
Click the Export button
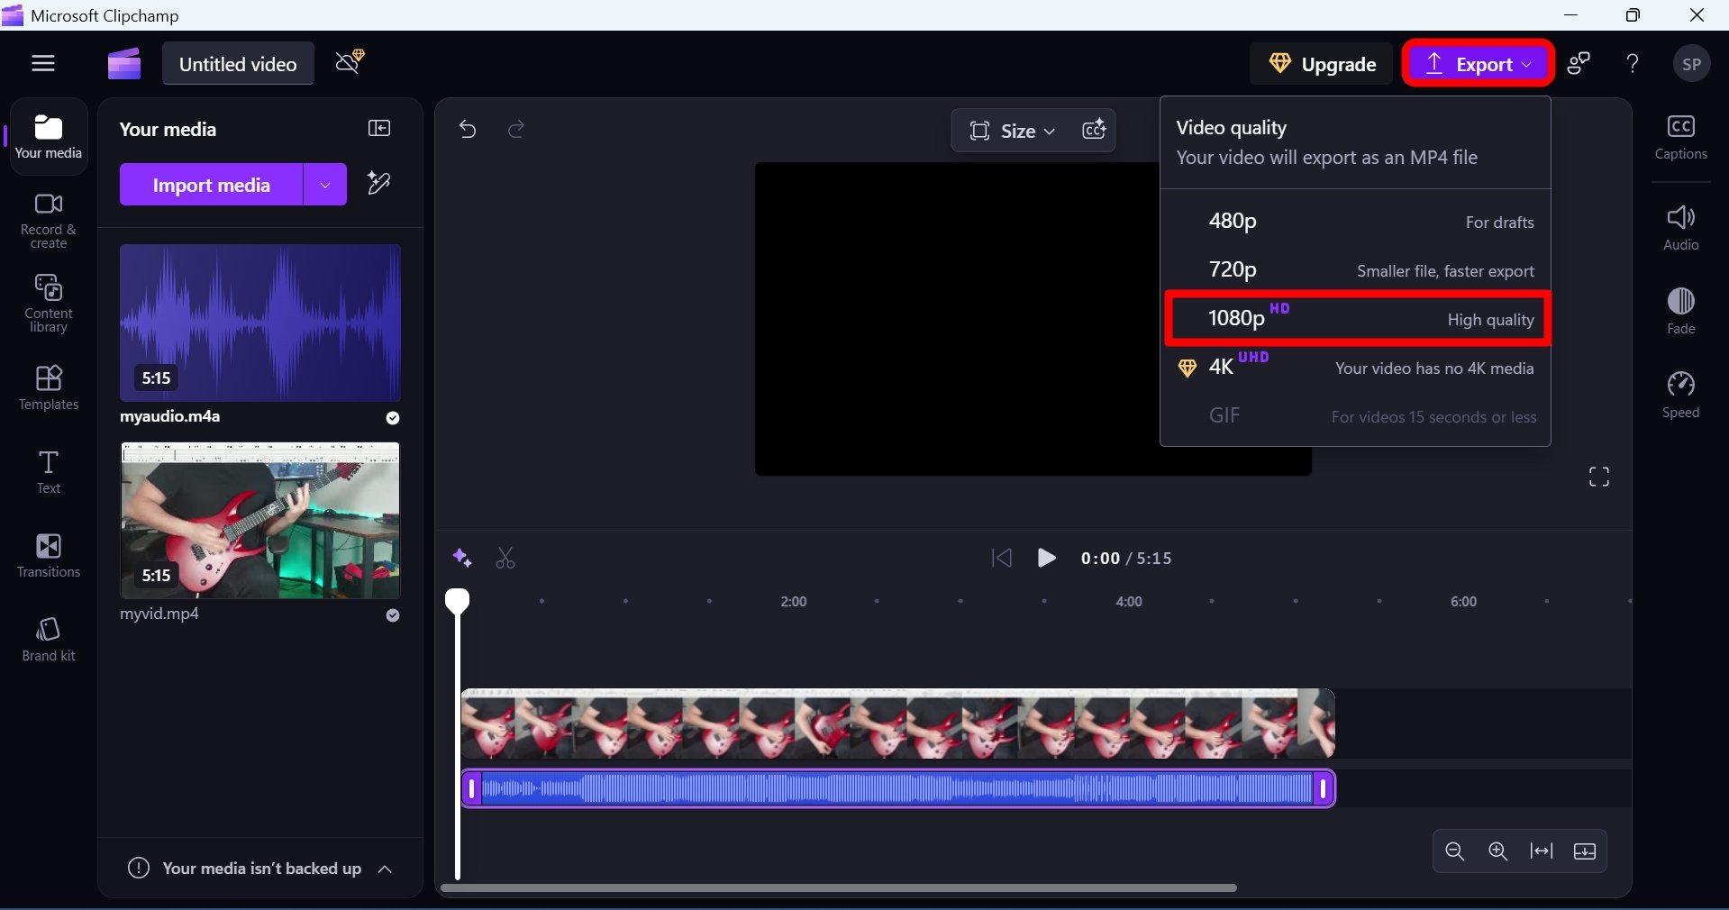(1478, 64)
